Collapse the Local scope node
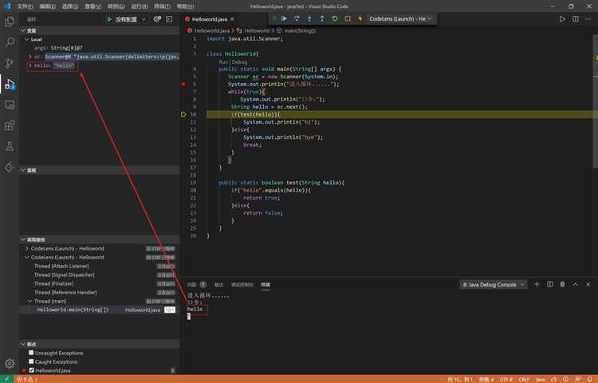The width and height of the screenshot is (598, 383). coord(27,39)
